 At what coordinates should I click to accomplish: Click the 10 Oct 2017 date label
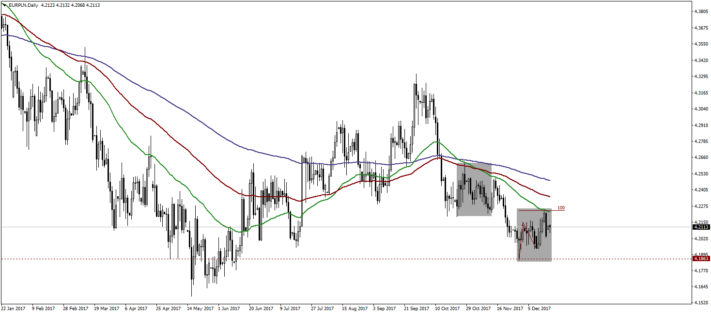447,308
